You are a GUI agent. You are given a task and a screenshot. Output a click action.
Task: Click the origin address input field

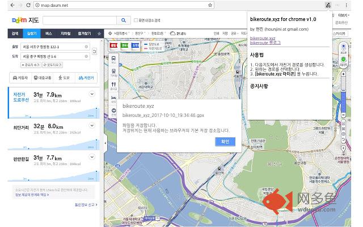54,47
